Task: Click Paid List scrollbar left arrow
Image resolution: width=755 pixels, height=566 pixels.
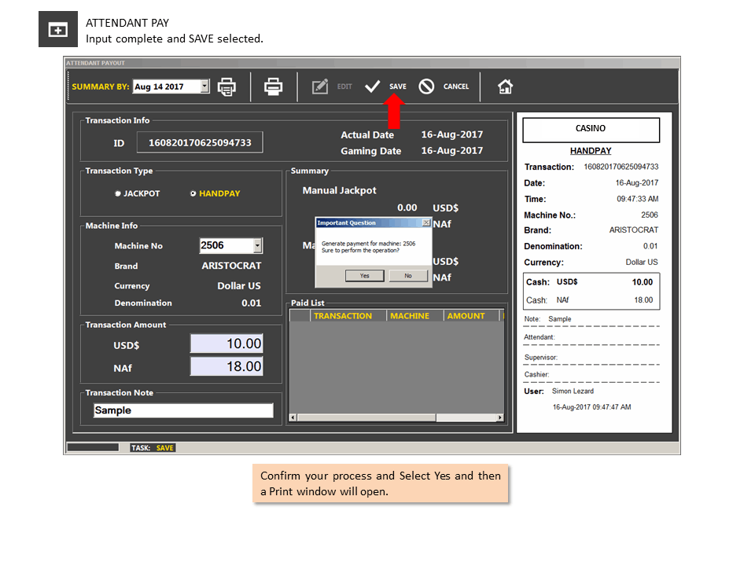Action: pyautogui.click(x=293, y=417)
